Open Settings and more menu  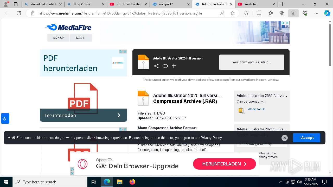point(316,13)
